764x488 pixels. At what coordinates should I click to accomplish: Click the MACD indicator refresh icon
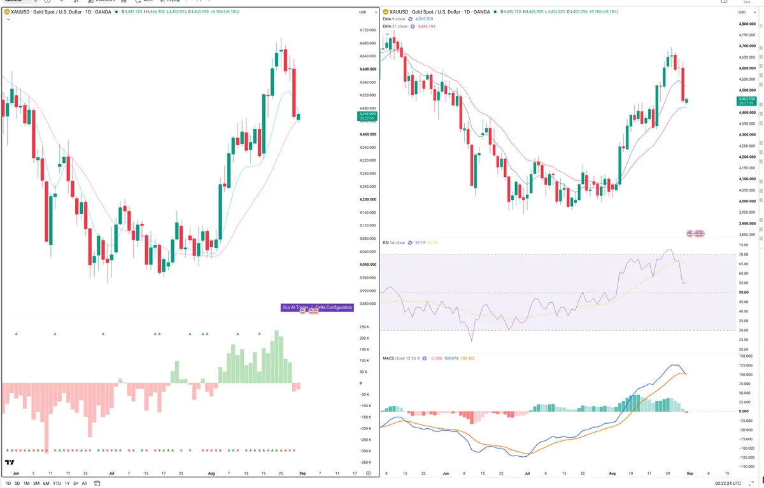425,358
